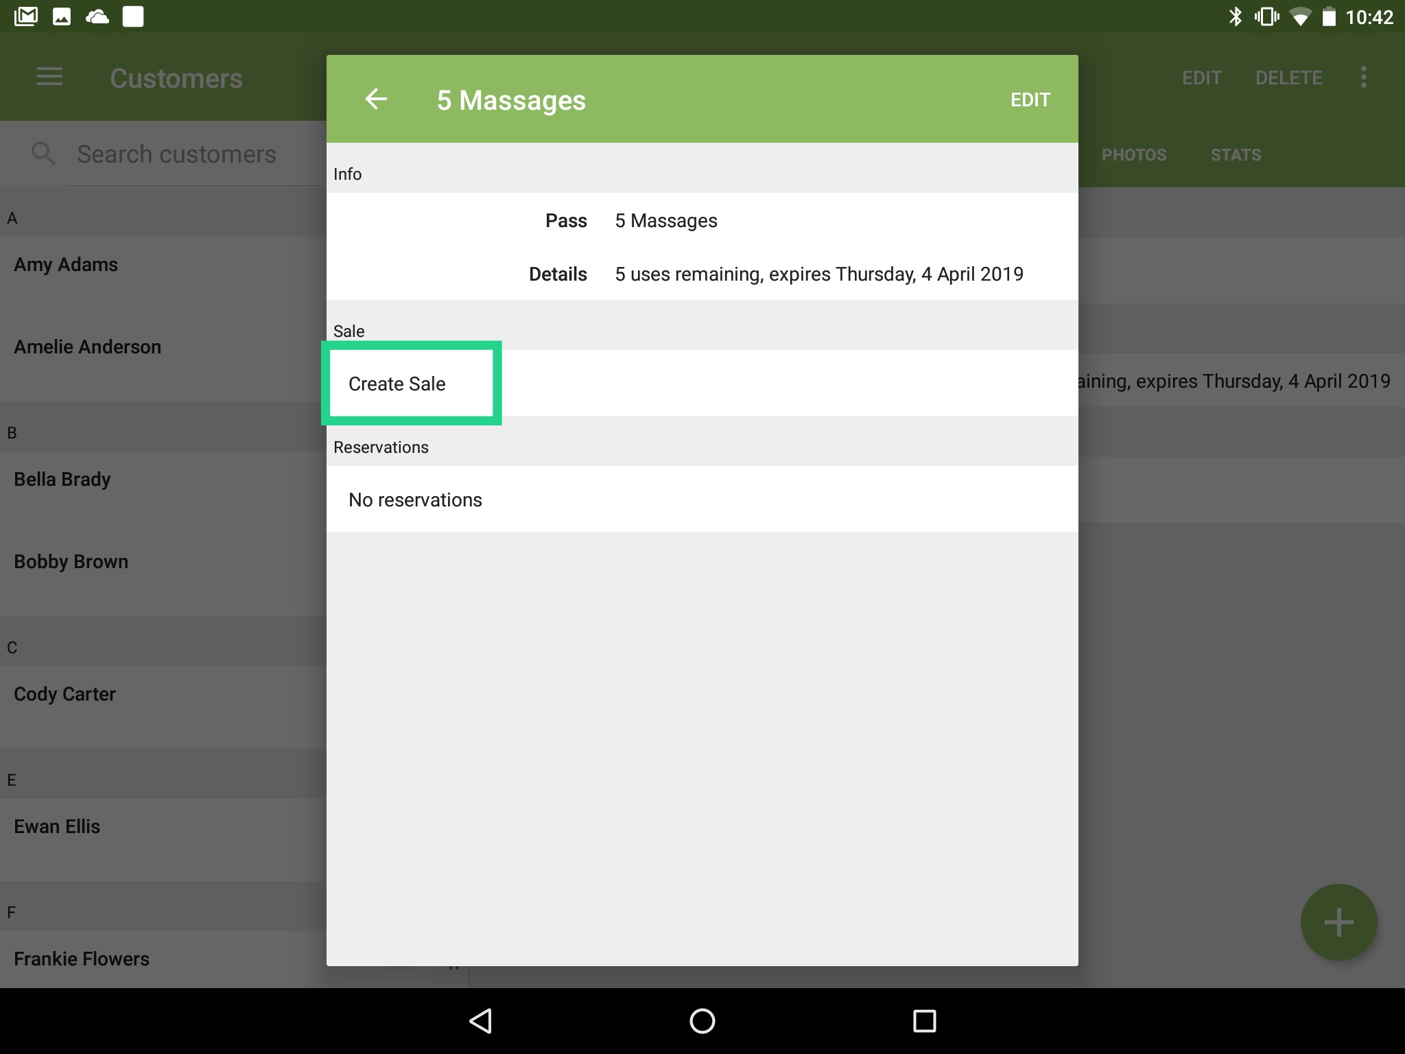
Task: Tap the Details row showing 5 uses remaining
Action: tap(702, 274)
